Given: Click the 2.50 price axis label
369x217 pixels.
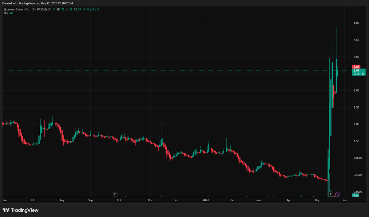Looking at the screenshot, I should click(357, 108).
